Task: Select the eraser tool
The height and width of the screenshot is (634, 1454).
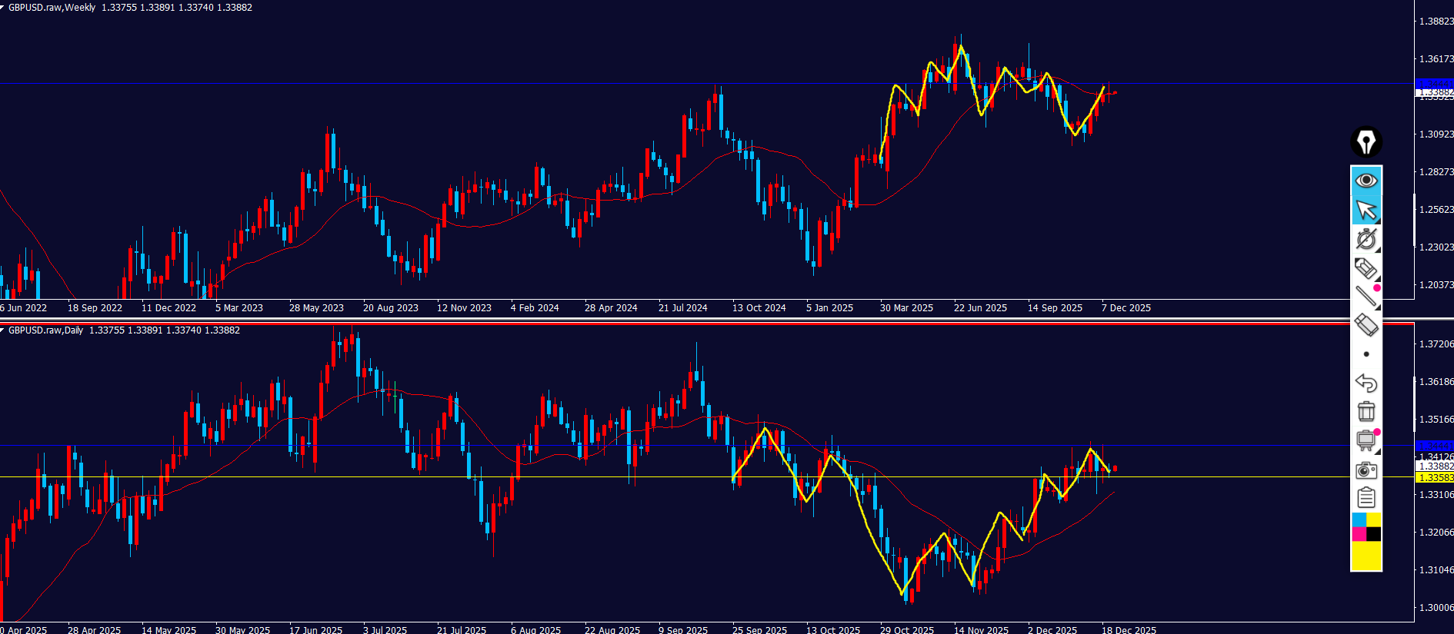Action: click(x=1366, y=325)
